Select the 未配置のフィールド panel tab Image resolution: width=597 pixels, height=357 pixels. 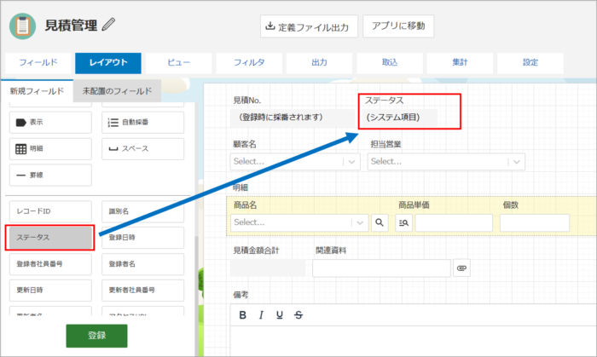117,91
